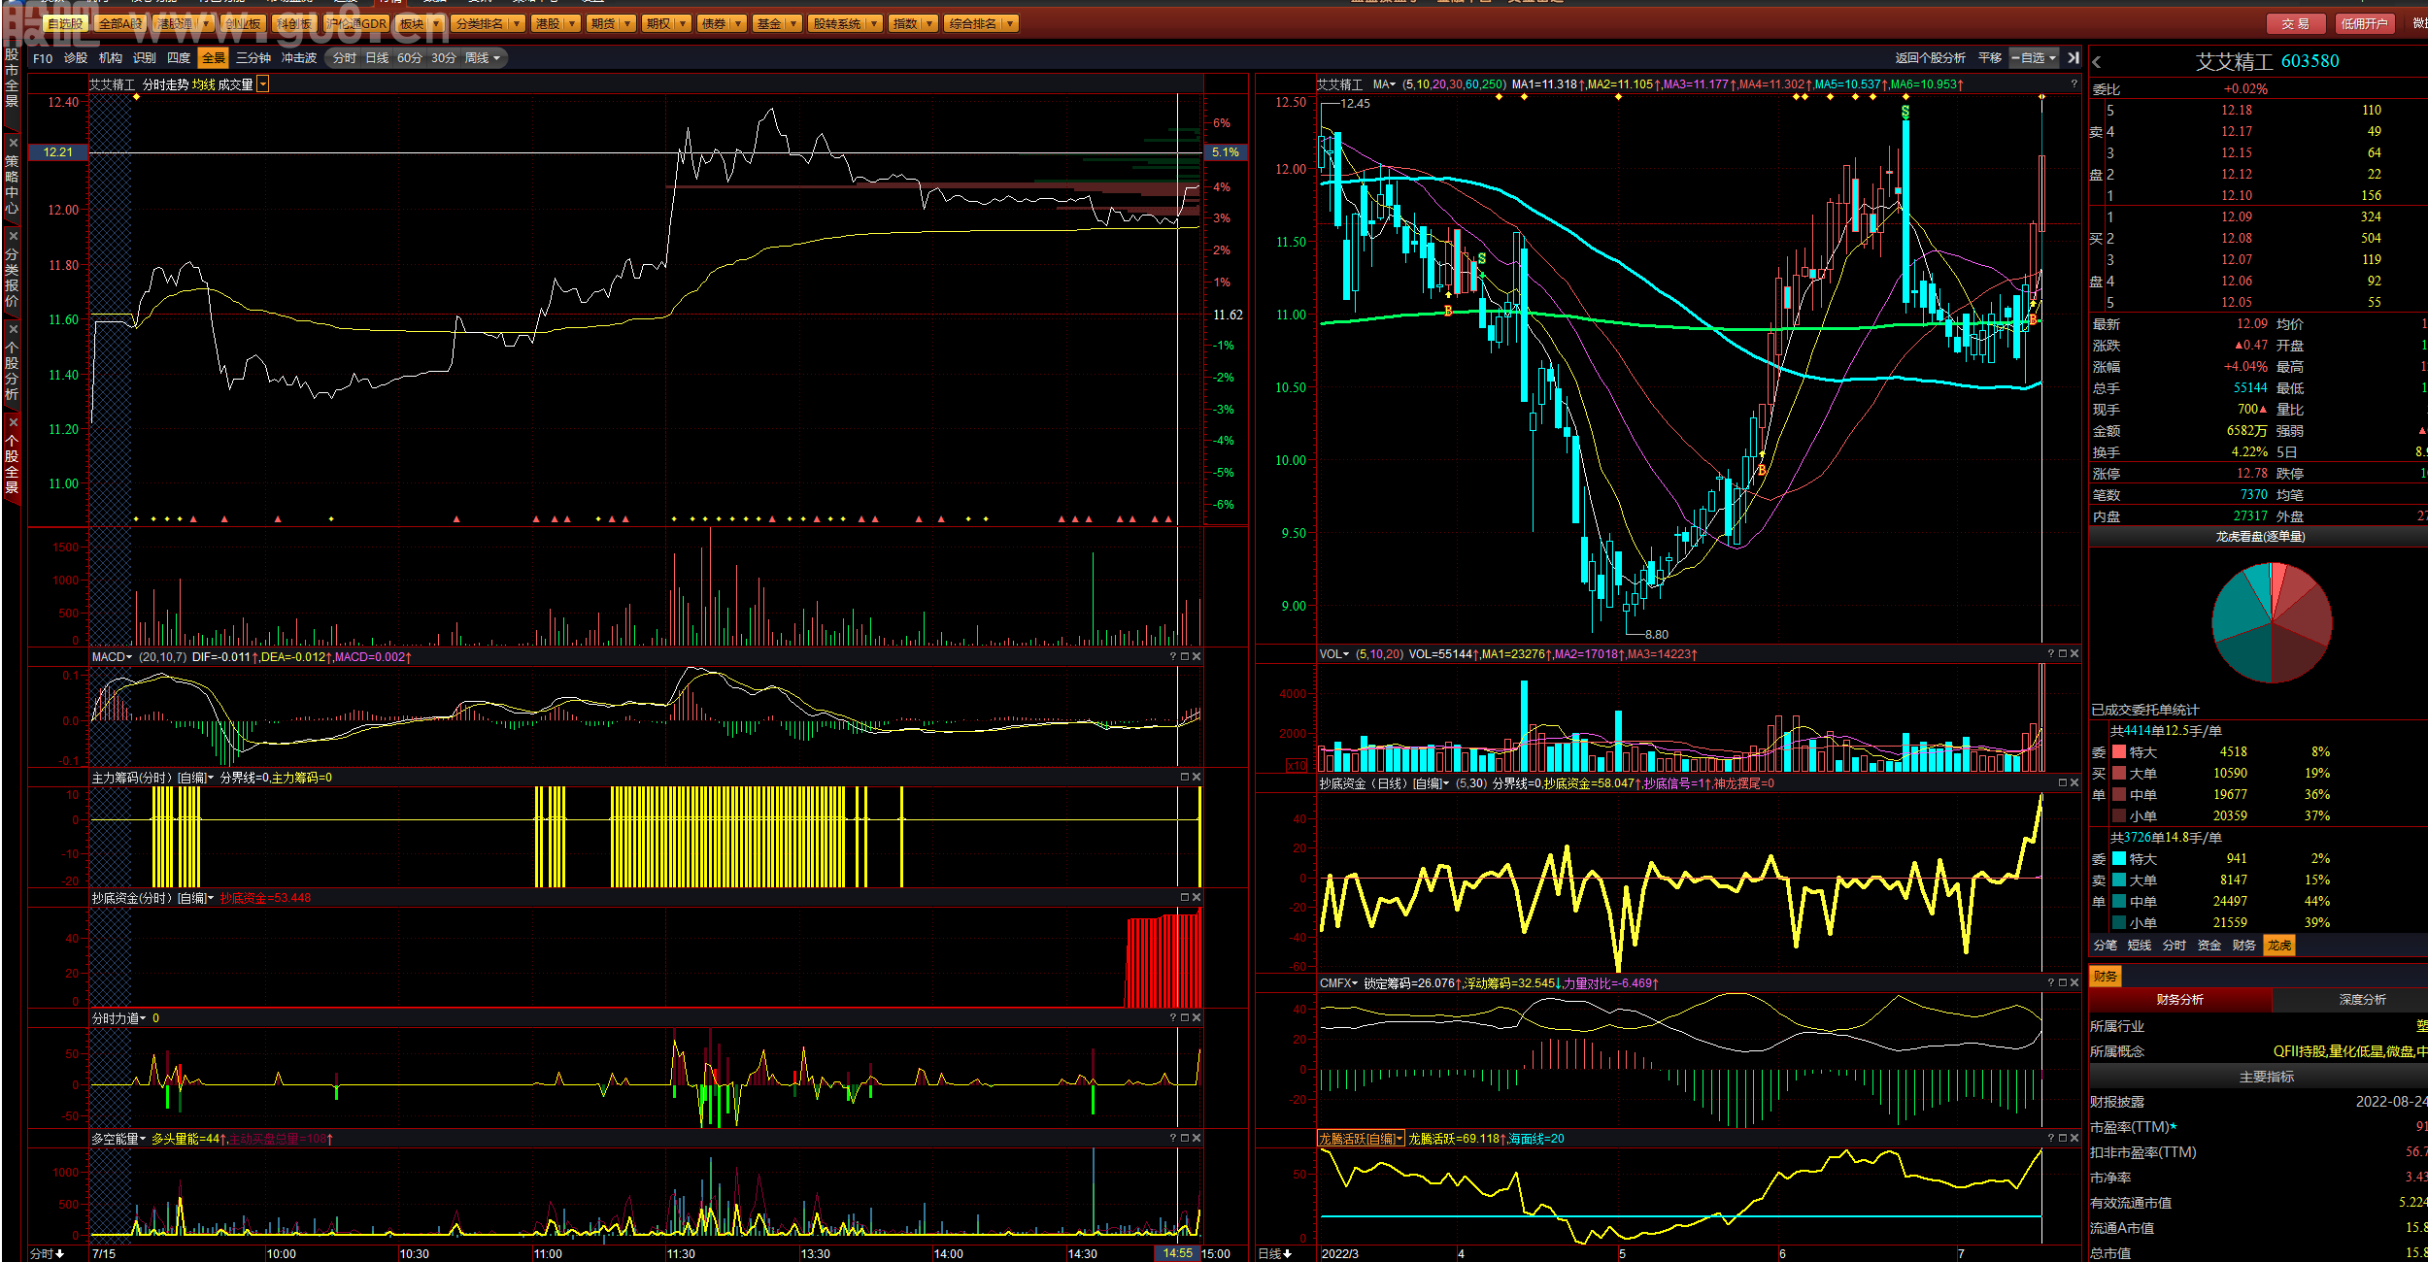This screenshot has width=2428, height=1262.
Task: Close the 抄底资金(分时) panel
Action: point(1197,898)
